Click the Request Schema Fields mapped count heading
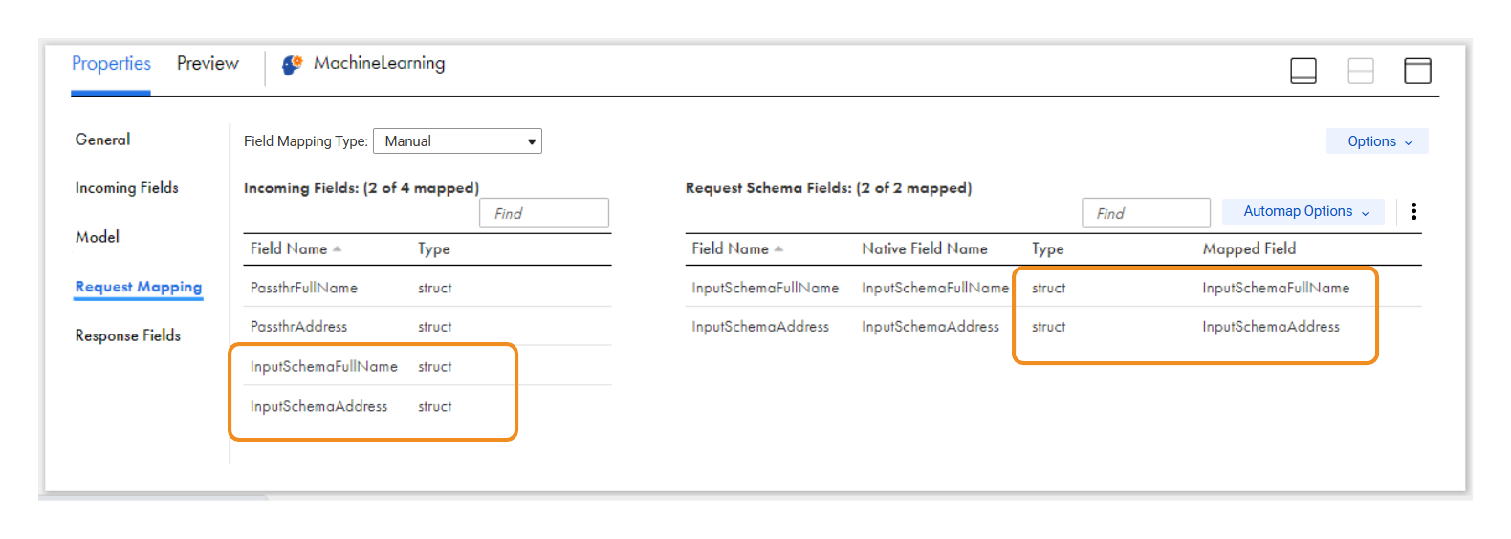Image resolution: width=1511 pixels, height=539 pixels. [x=828, y=188]
